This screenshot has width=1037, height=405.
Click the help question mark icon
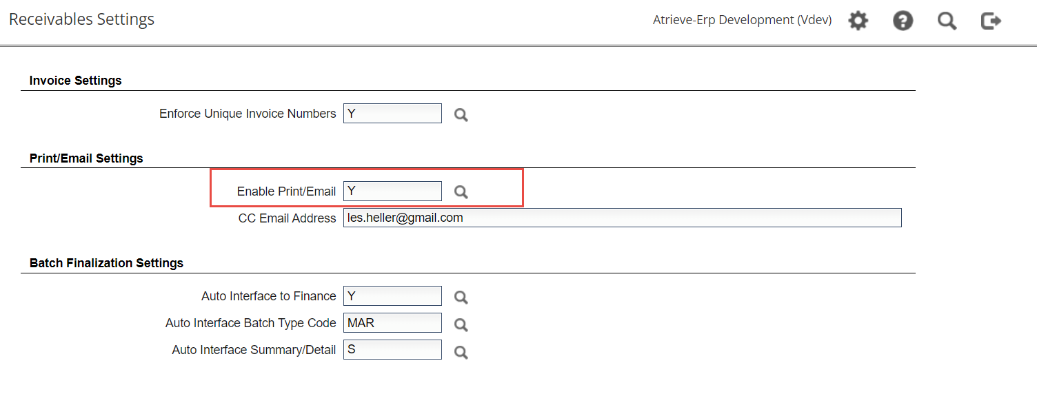[903, 21]
